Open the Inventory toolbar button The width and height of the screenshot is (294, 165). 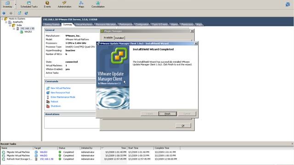[7, 5]
